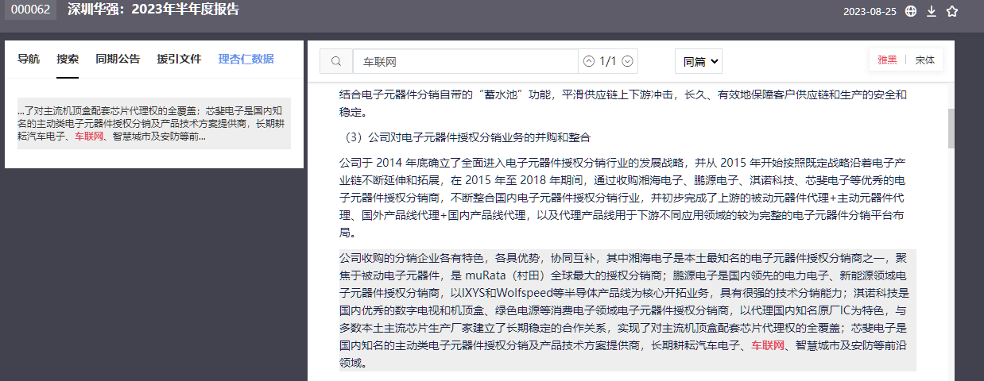Switch to the 同期公告 tab
Viewport: 984px width, 381px height.
point(118,59)
